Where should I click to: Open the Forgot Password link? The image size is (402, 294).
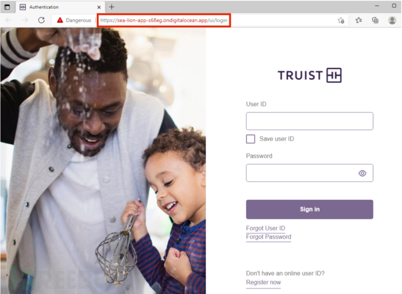tap(269, 237)
